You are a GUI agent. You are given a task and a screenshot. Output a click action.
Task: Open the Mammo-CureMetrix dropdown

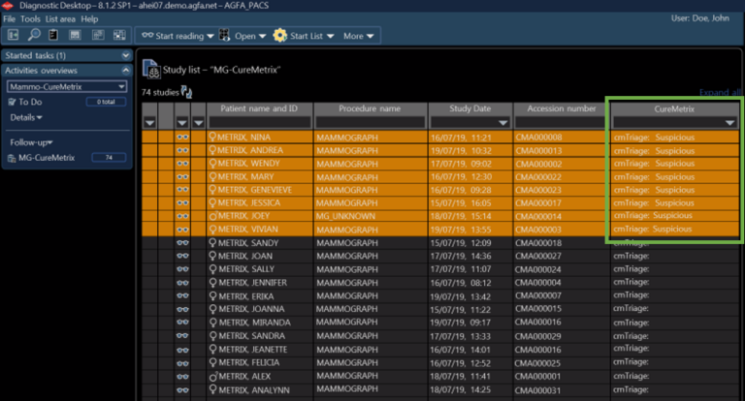pos(121,86)
